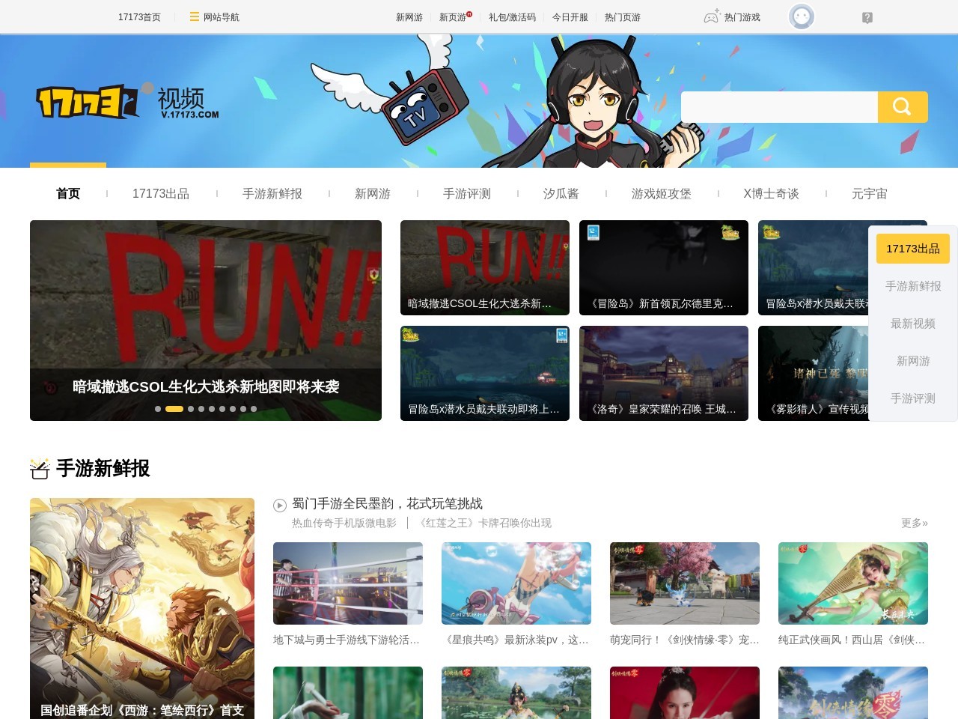Select the first carousel indicator dot

tap(158, 409)
